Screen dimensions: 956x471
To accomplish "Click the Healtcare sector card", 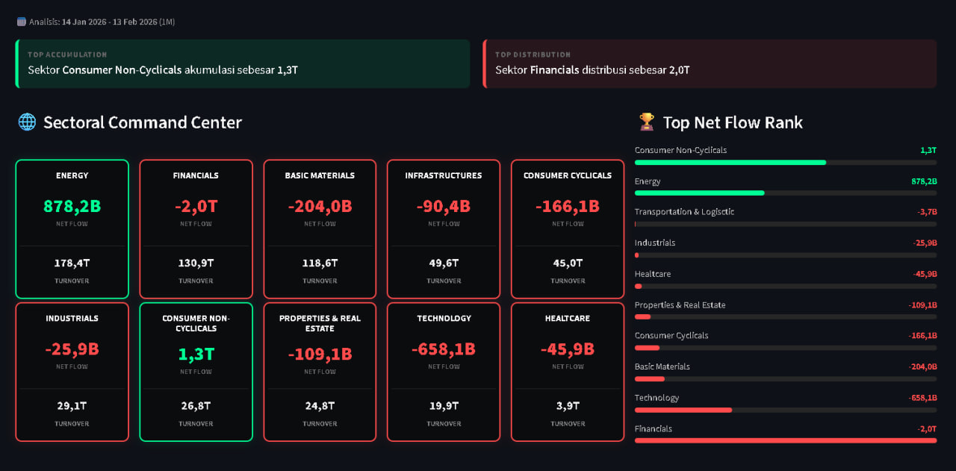I will 568,372.
